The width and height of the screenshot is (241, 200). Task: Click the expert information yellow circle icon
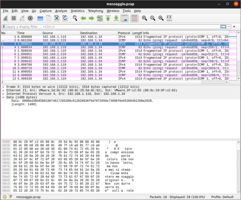pos(5,197)
